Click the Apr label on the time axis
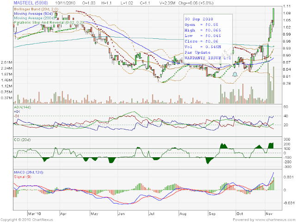This screenshot has height=222, width=296. [63, 214]
